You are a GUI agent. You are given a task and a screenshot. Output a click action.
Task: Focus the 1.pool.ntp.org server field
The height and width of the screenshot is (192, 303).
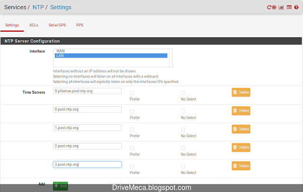[87, 128]
